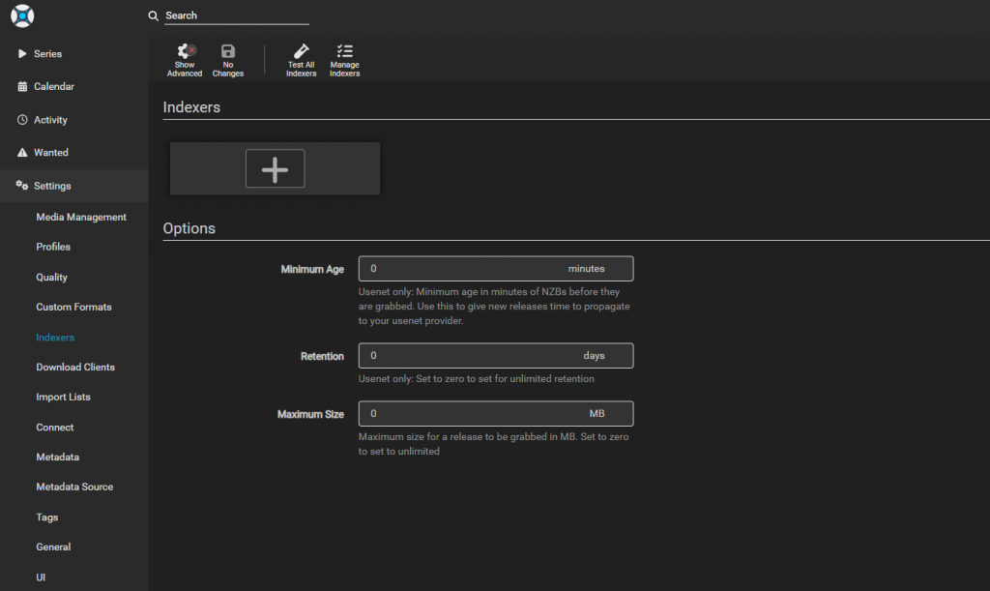990x591 pixels.
Task: Click the Sonarr logo icon
Action: [22, 15]
